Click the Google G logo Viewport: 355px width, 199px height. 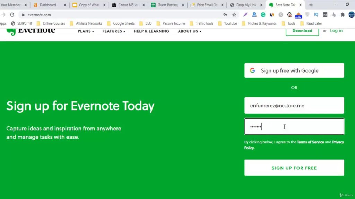[x=252, y=70]
